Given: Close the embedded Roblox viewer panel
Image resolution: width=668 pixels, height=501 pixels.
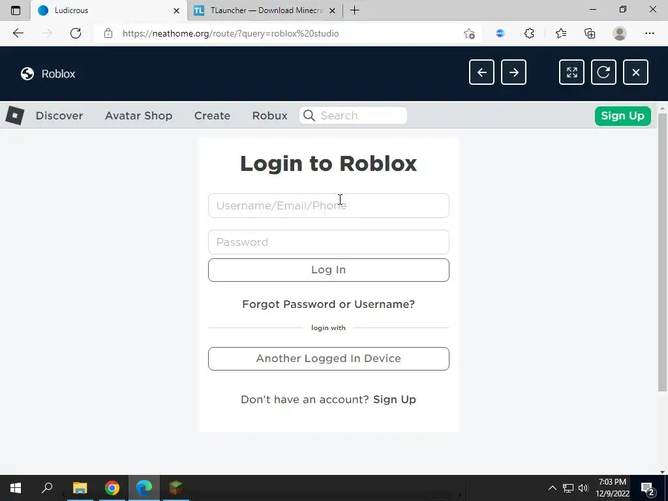Looking at the screenshot, I should (635, 72).
